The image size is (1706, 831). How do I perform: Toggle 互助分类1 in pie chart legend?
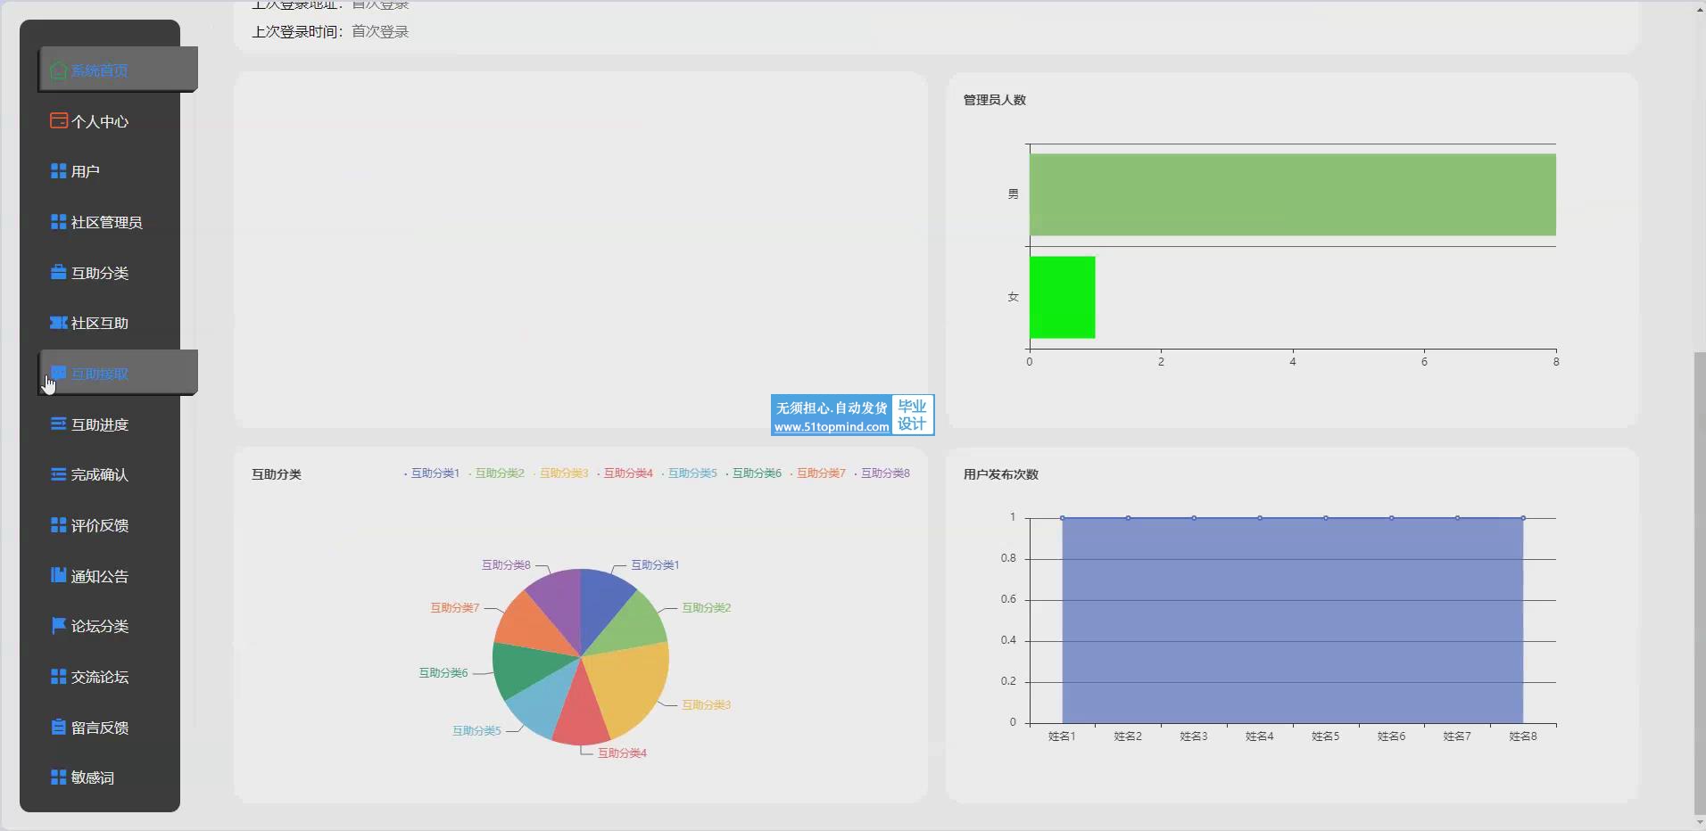pyautogui.click(x=432, y=473)
